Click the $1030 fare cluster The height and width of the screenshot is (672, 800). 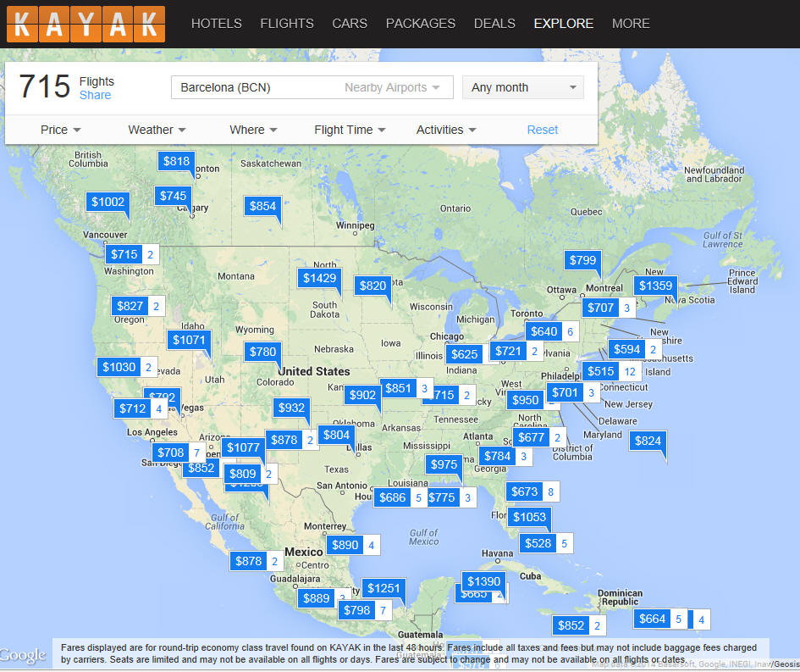click(x=127, y=367)
